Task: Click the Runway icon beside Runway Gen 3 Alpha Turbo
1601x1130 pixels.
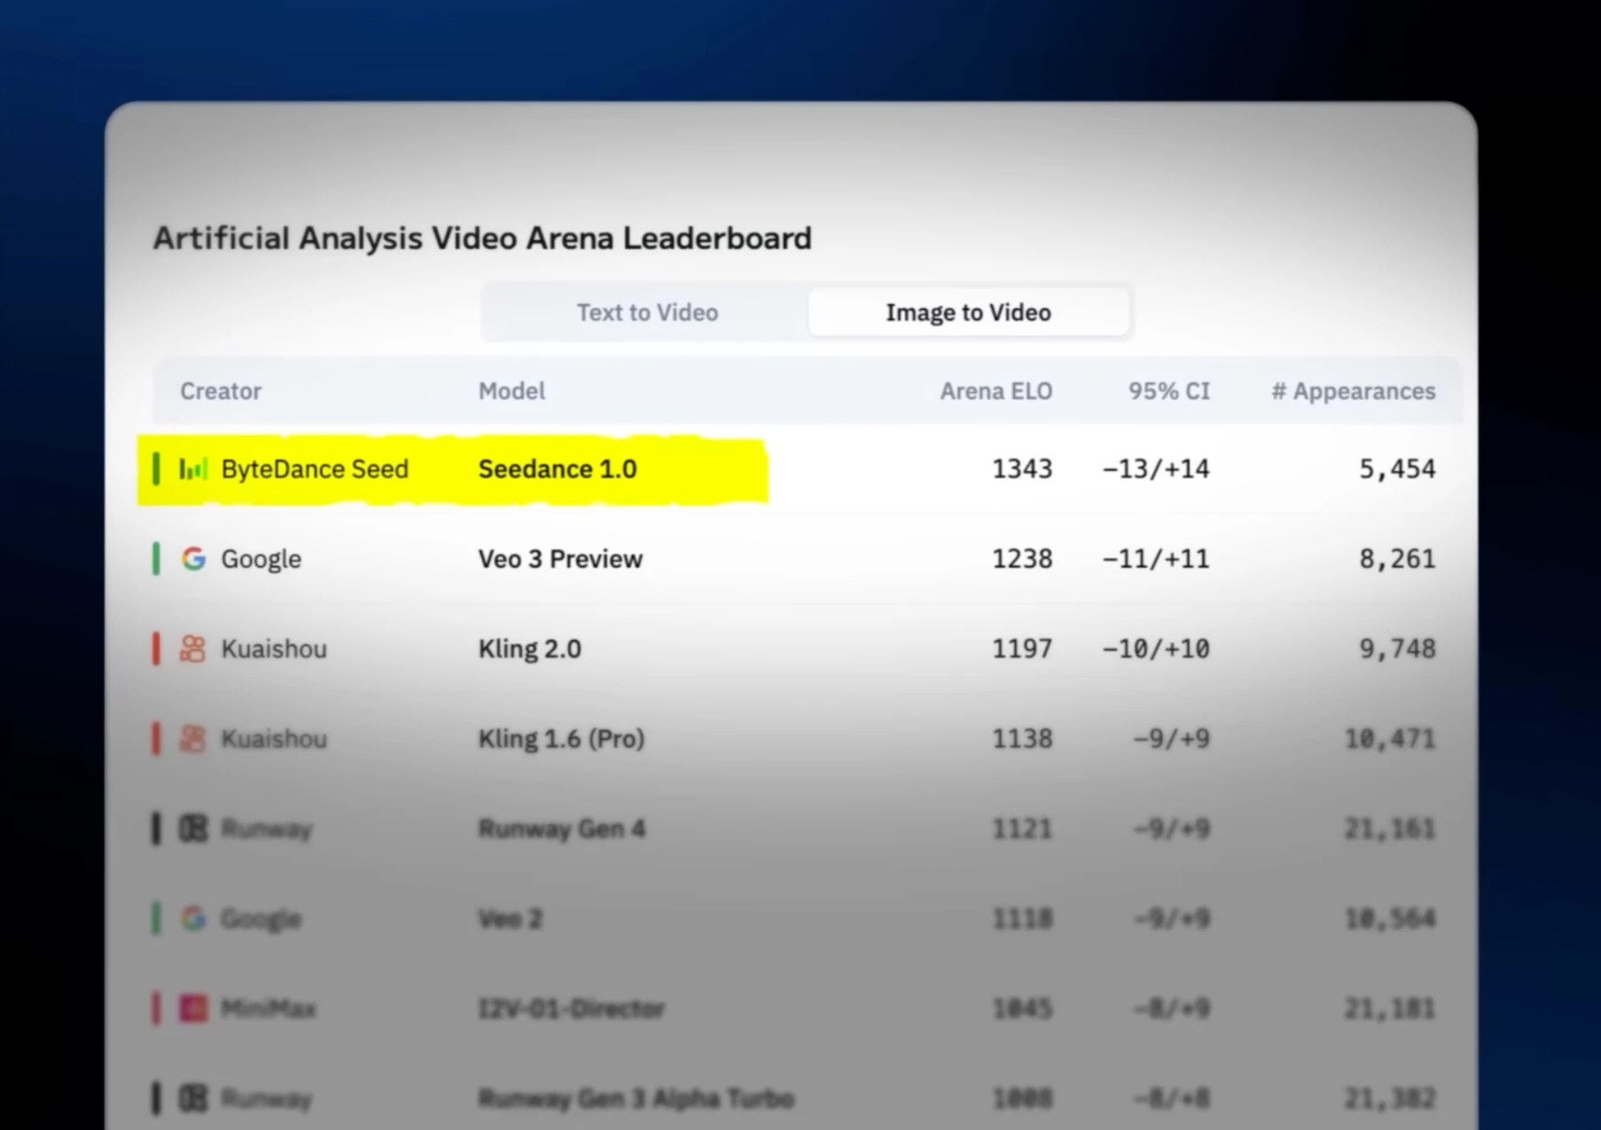Action: pyautogui.click(x=192, y=1098)
